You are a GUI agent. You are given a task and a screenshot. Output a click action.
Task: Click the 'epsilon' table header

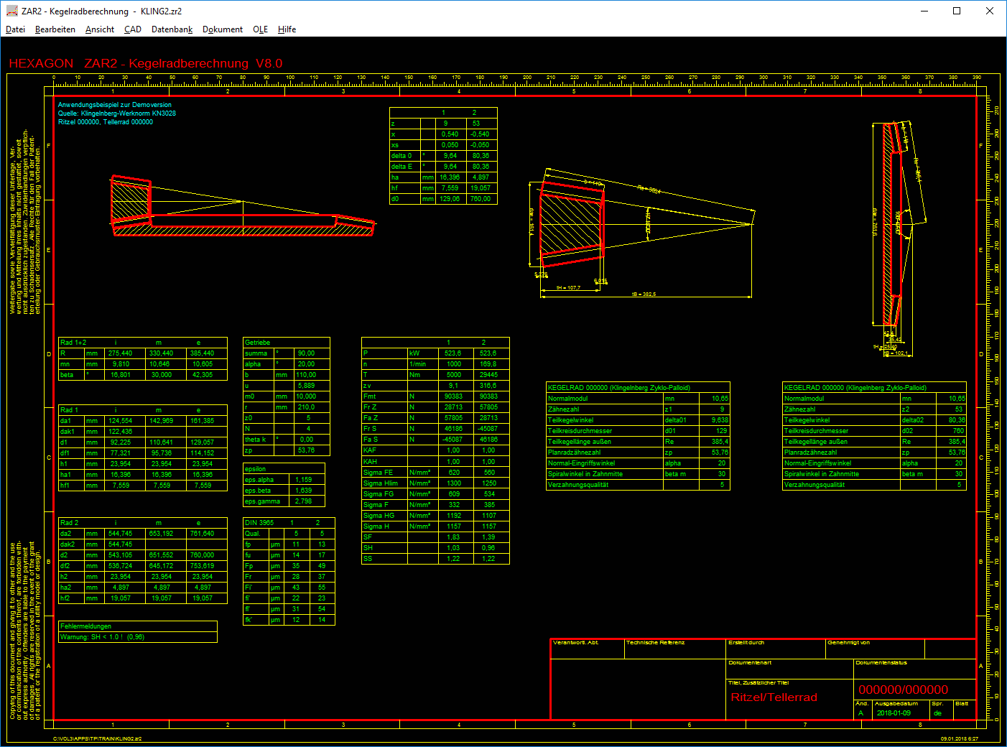(x=256, y=469)
